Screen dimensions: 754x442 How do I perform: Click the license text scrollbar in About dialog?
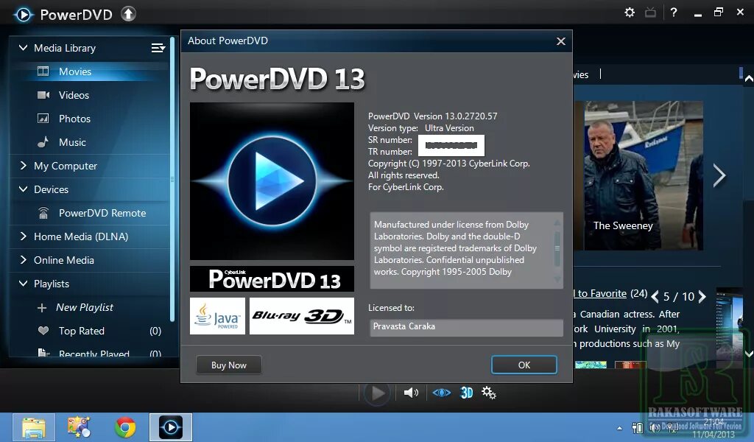click(x=557, y=250)
